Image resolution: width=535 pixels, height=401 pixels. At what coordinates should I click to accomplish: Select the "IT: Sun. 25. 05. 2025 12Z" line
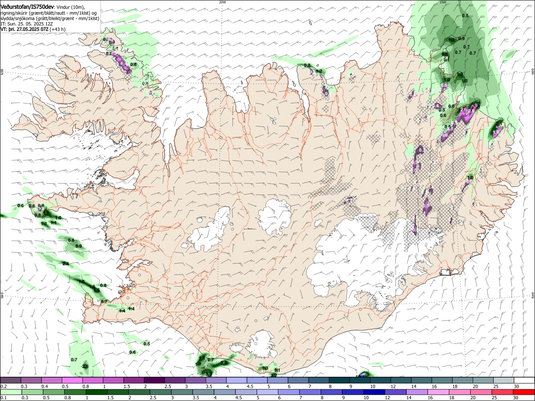27,24
